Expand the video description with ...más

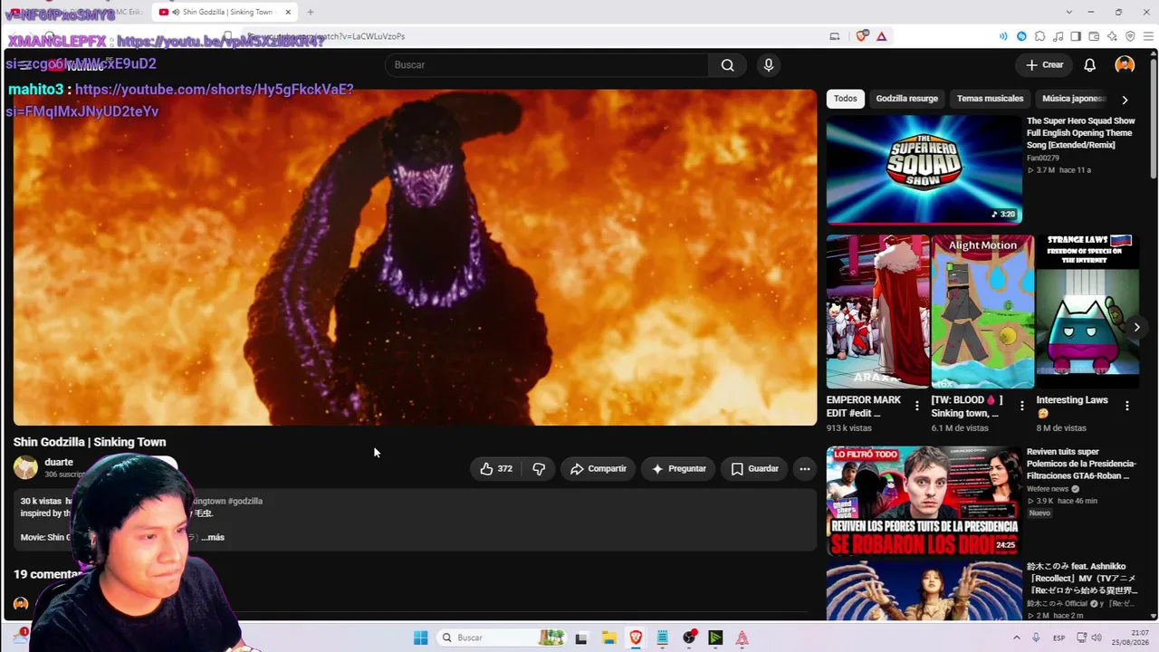[213, 537]
